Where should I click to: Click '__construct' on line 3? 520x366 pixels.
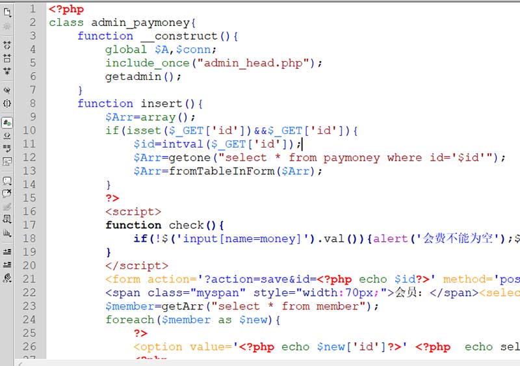point(179,36)
